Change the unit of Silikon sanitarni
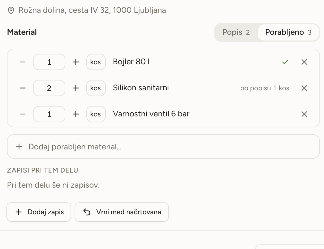Image resolution: width=324 pixels, height=249 pixels. click(x=96, y=88)
